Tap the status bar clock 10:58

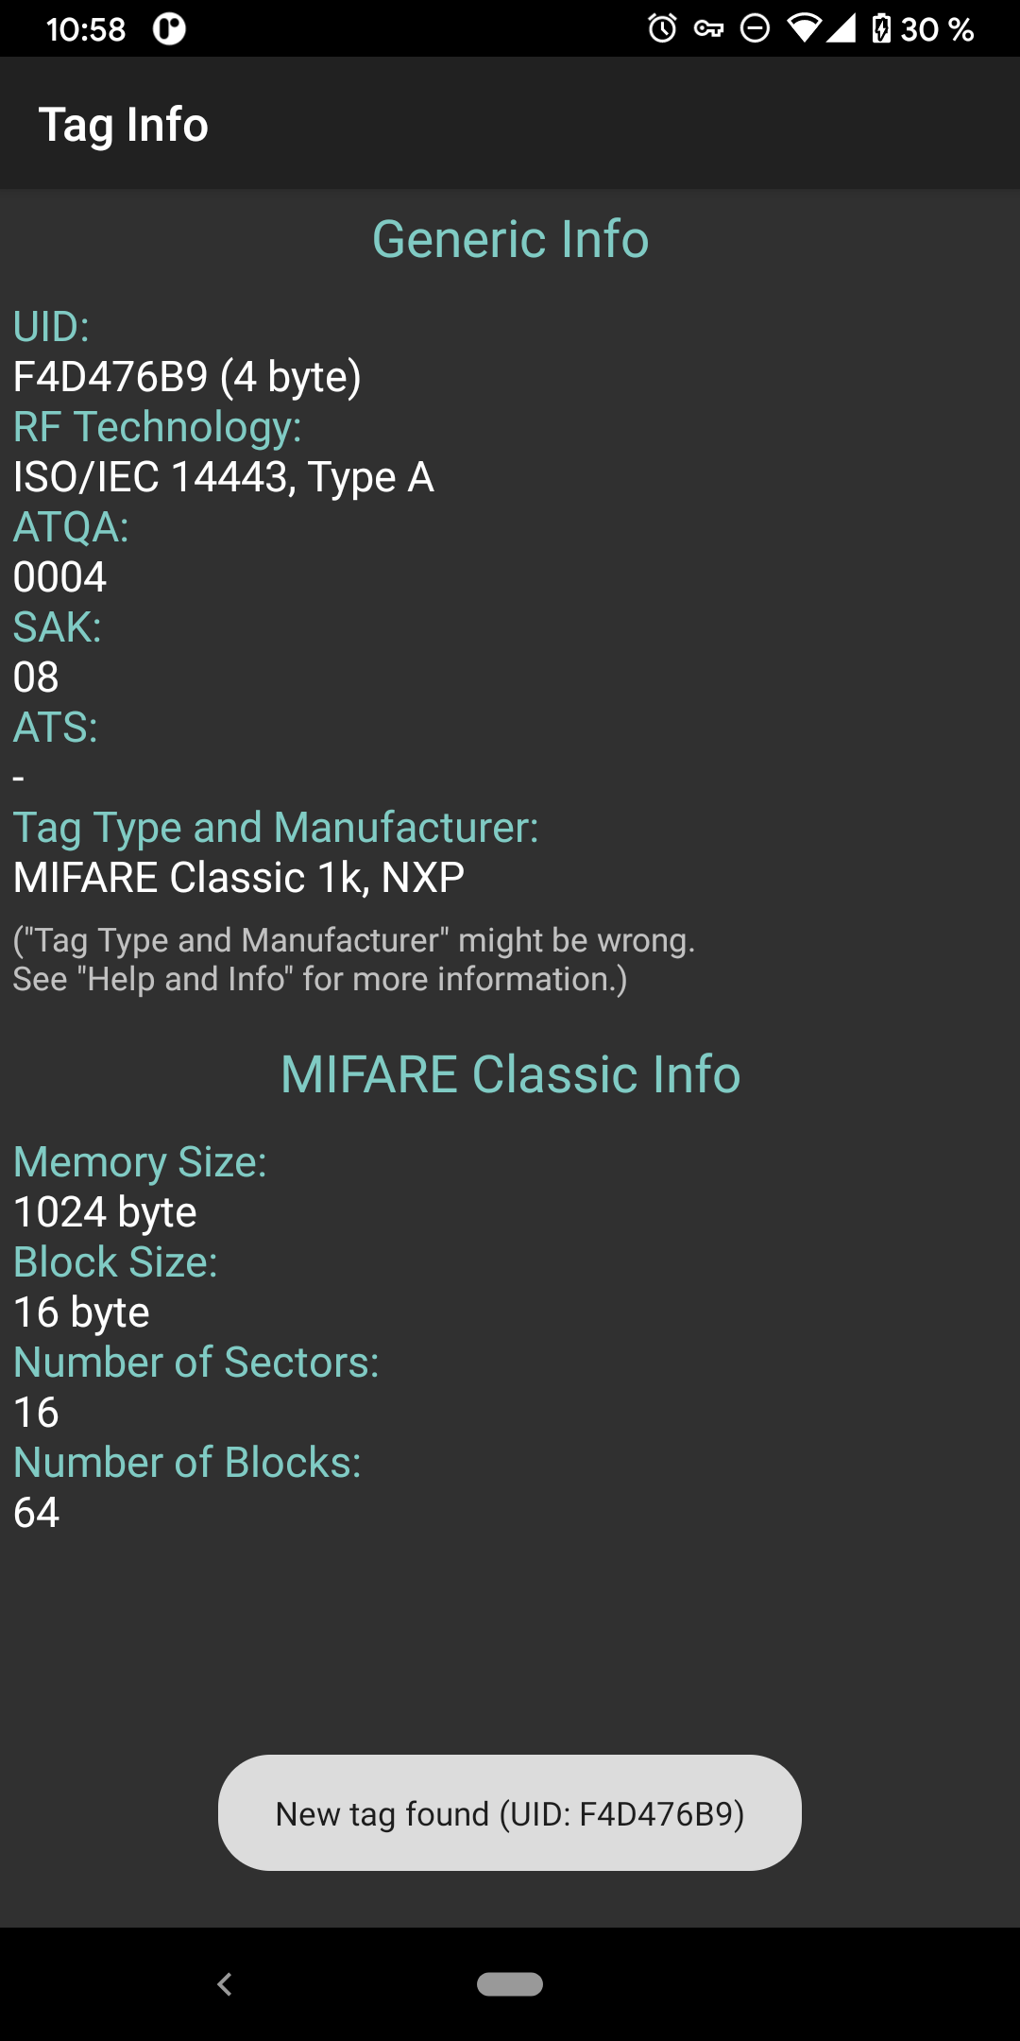pos(86,29)
